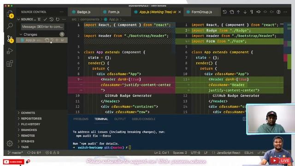Select the TERMINAL panel tab

click(x=101, y=119)
